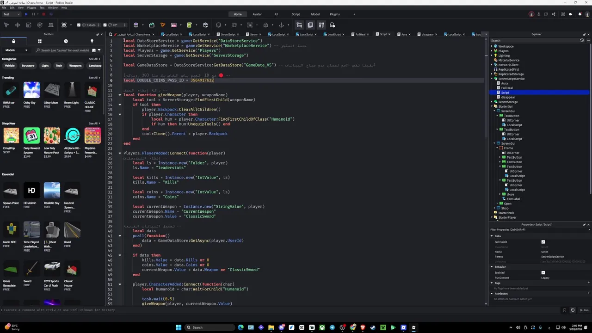
Task: Switch to the Avatar ribbon tab
Action: (x=257, y=14)
